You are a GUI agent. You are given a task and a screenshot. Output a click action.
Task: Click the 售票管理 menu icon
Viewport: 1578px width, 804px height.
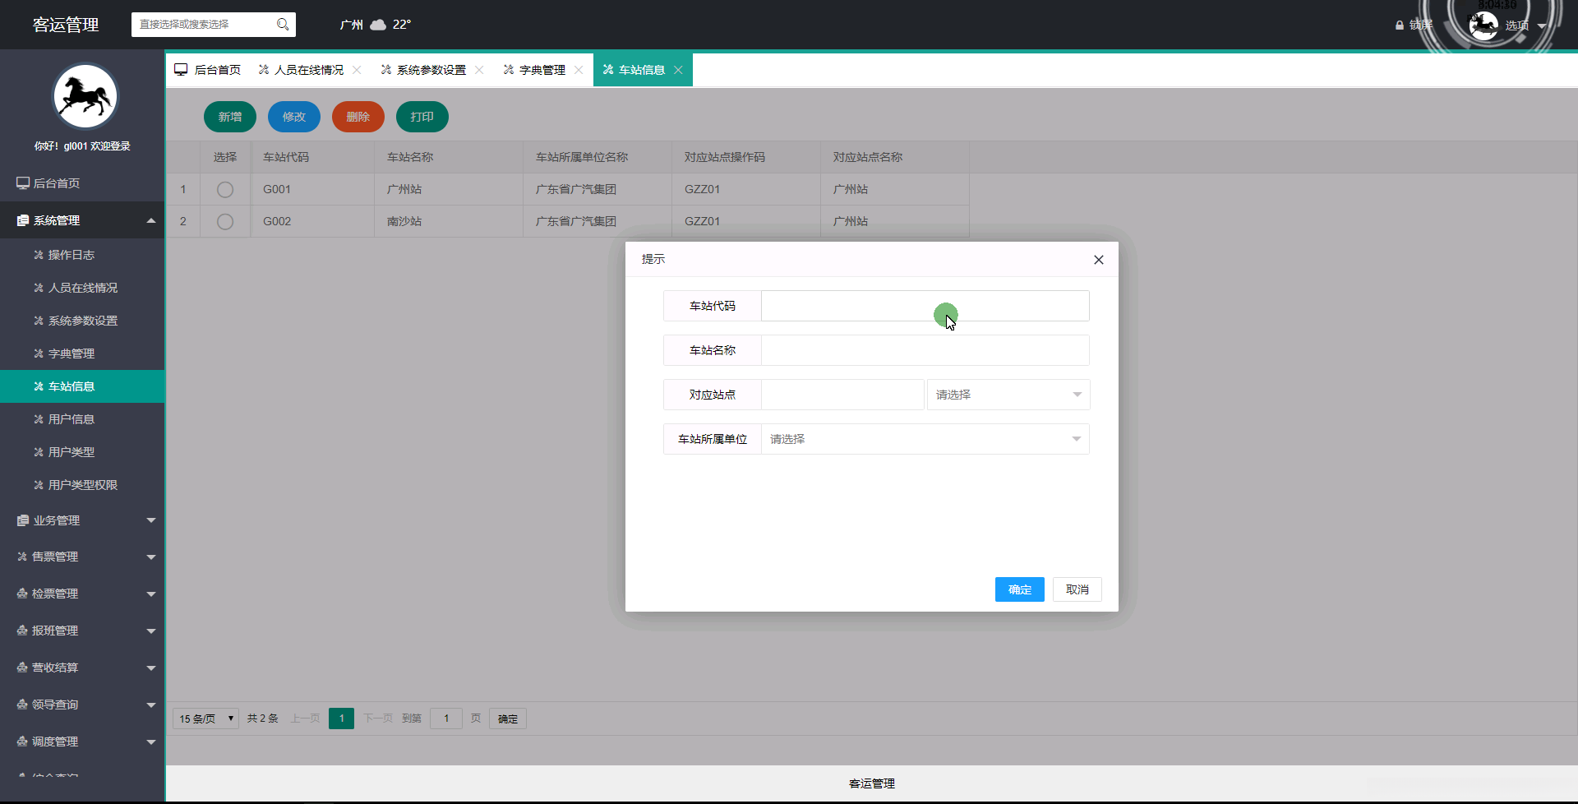click(x=22, y=557)
